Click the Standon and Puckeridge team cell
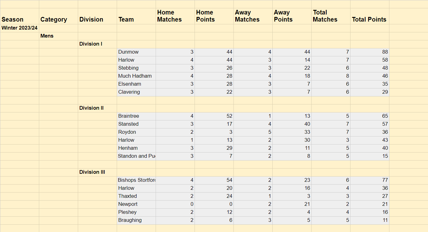428x232 pixels. [x=136, y=156]
